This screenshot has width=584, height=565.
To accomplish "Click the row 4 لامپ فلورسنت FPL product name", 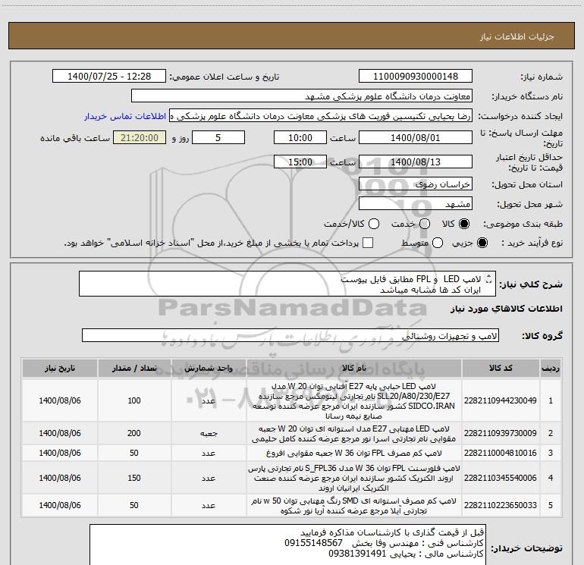I will (354, 478).
